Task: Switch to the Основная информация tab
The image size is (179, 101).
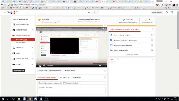Action: pos(47,77)
